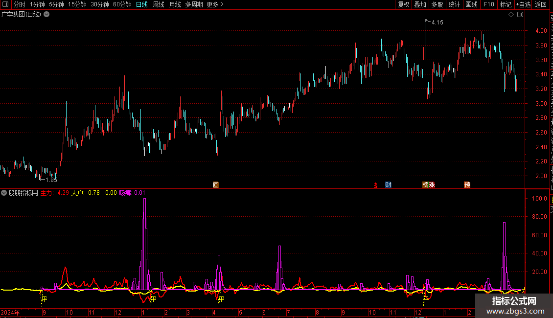
Task: Open F10 company info
Action: pos(489,4)
